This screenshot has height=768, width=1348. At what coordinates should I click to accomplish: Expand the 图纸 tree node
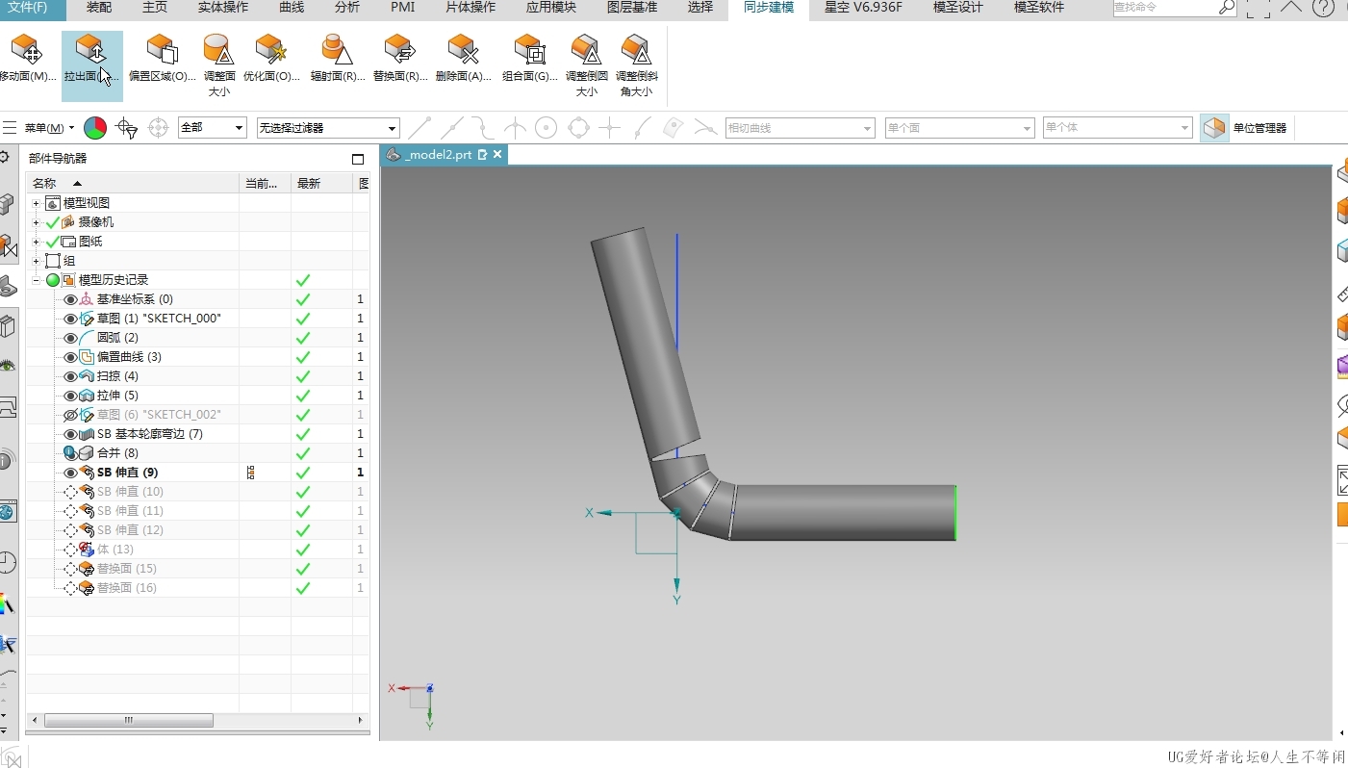click(x=37, y=242)
